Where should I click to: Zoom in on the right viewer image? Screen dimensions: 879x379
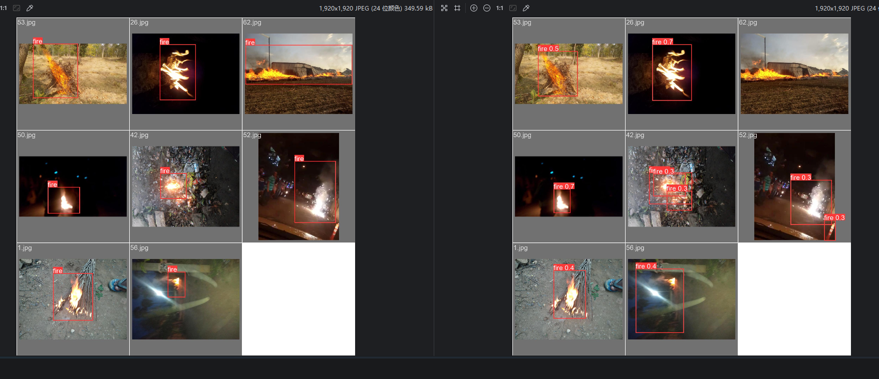coord(474,8)
